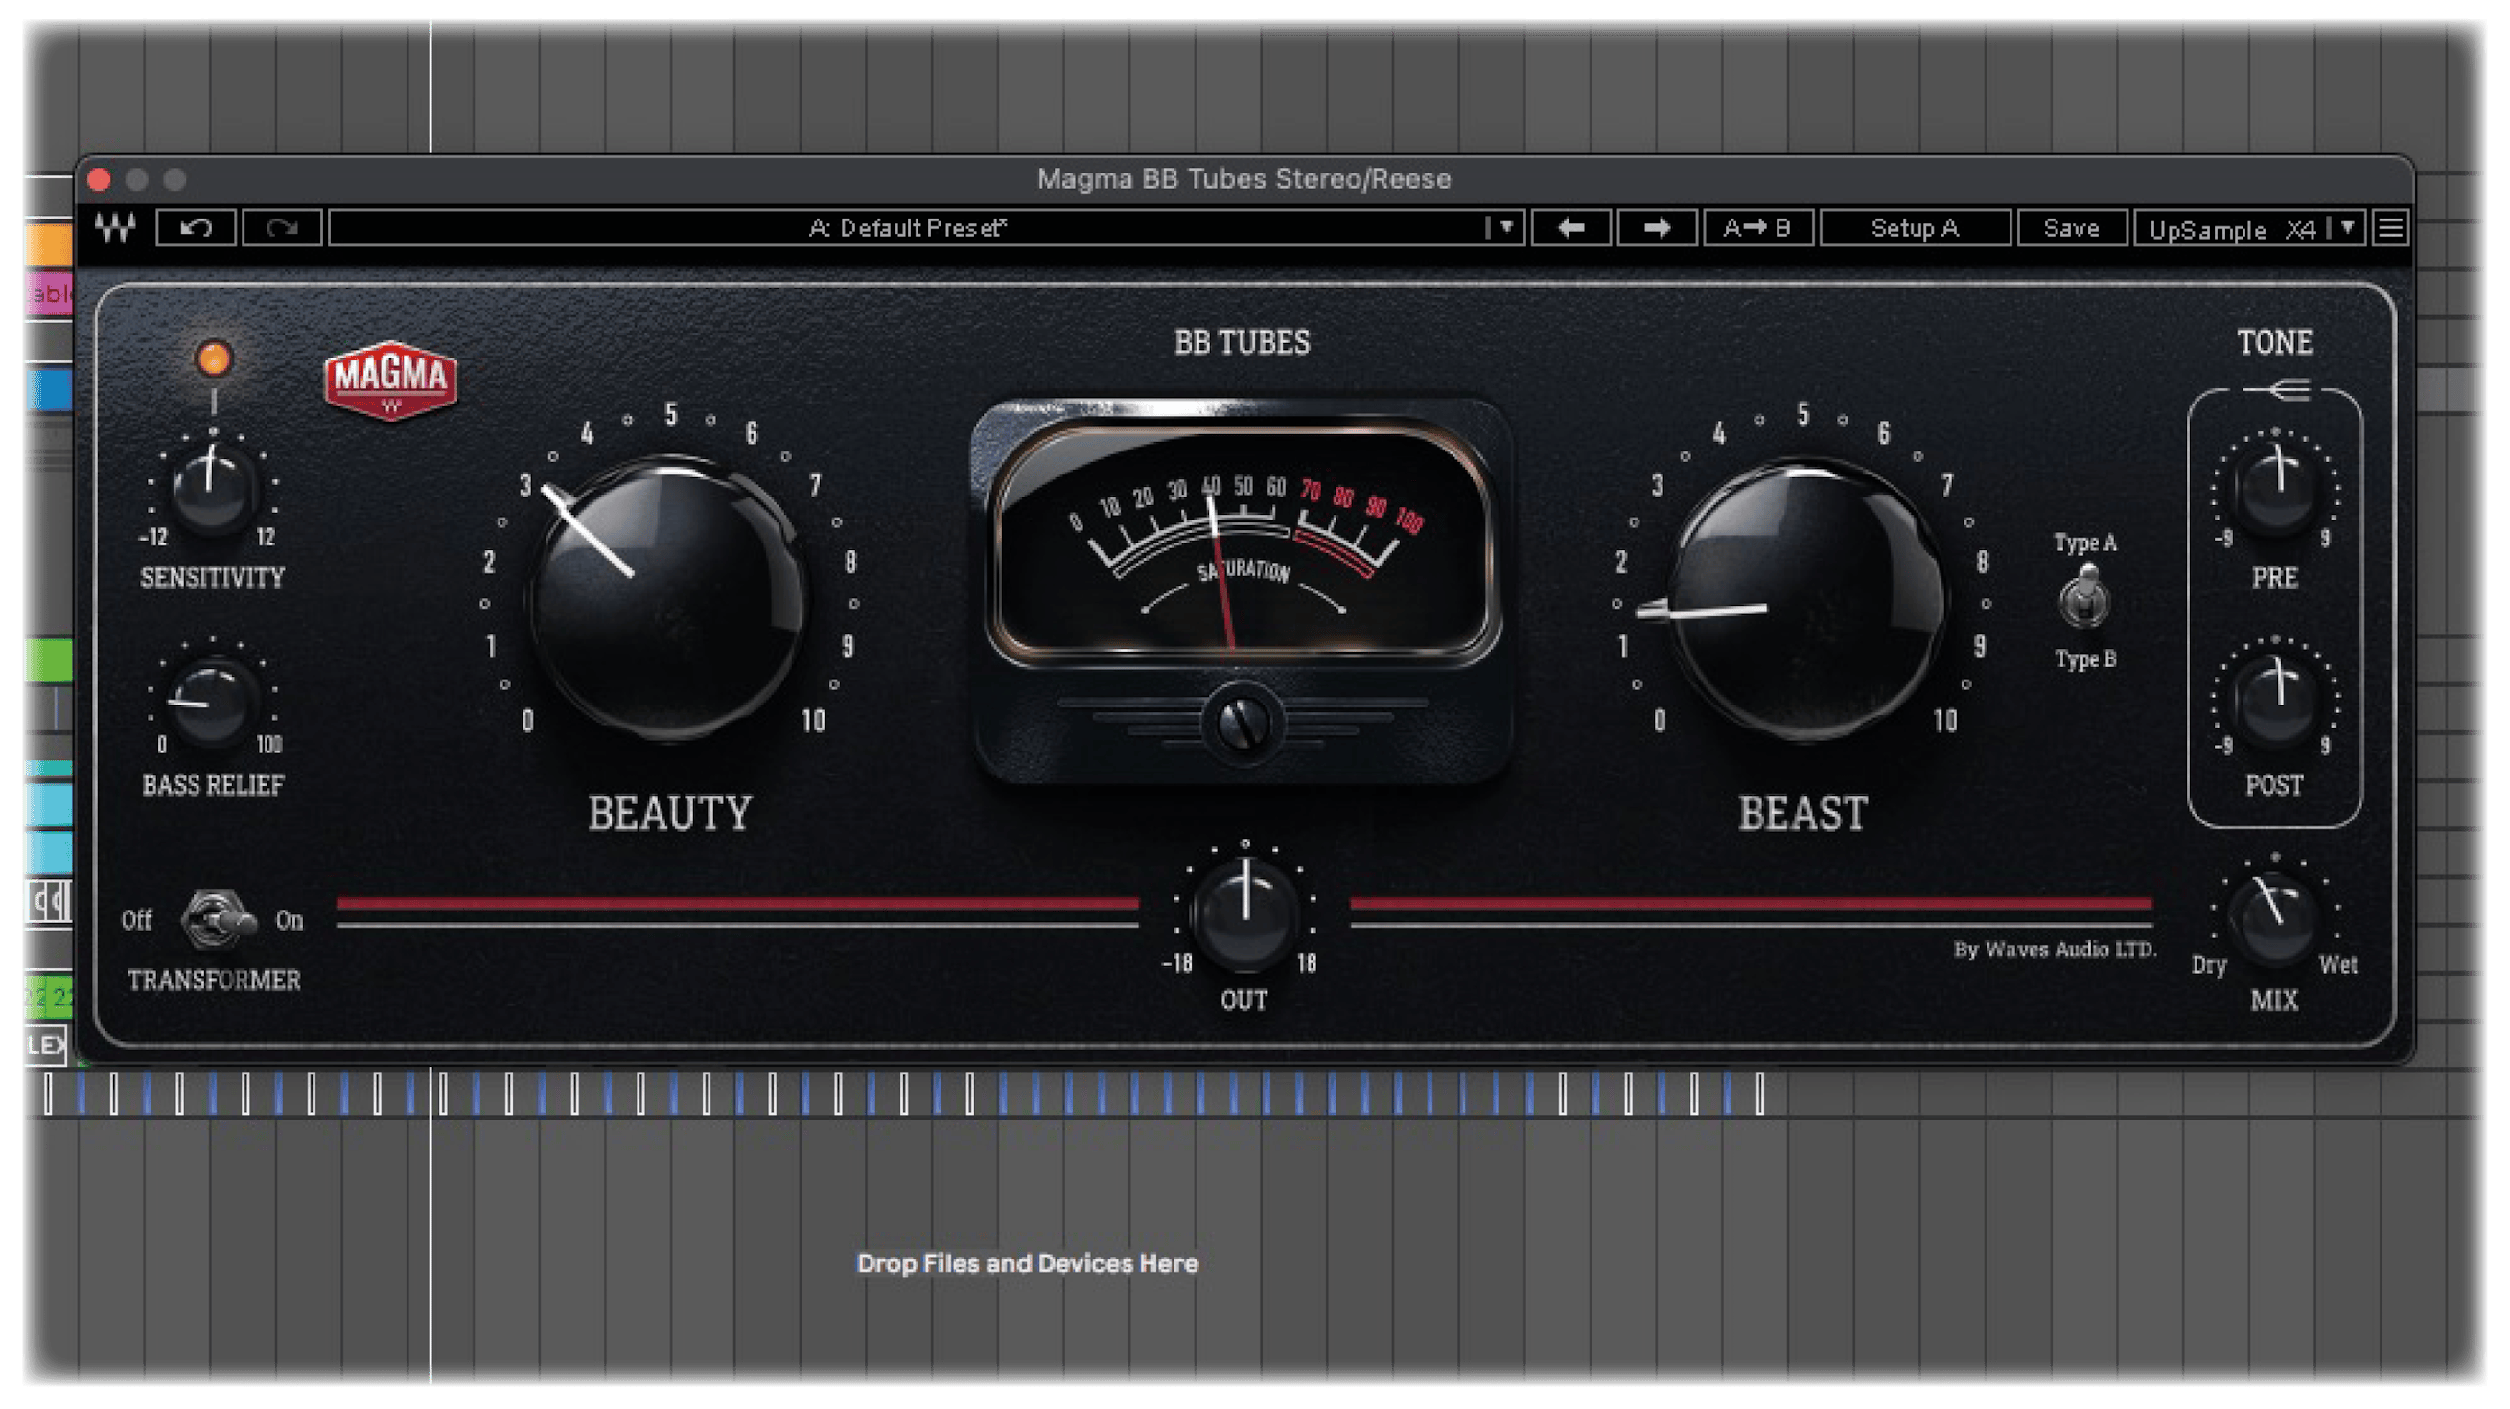Click Drop Files and Devices Here area
The width and height of the screenshot is (2510, 1409).
click(1027, 1263)
